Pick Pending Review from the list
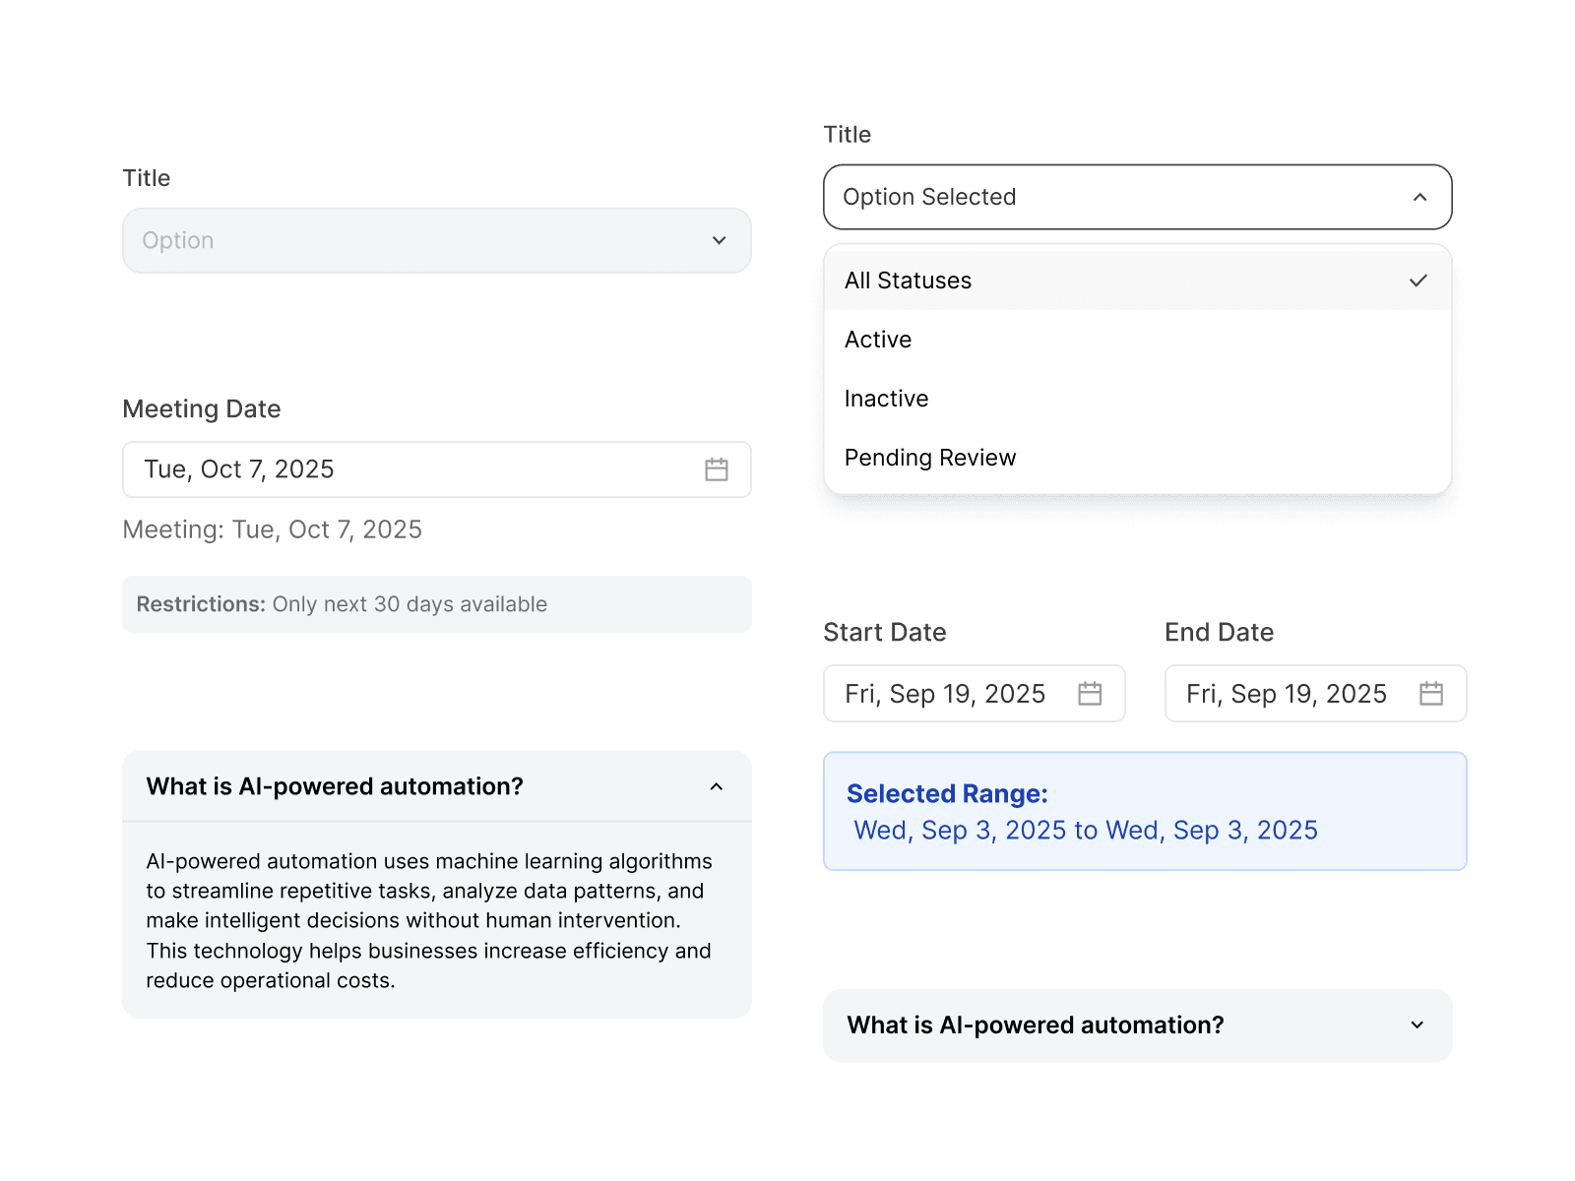Screen dimensions: 1575x1181 930,458
